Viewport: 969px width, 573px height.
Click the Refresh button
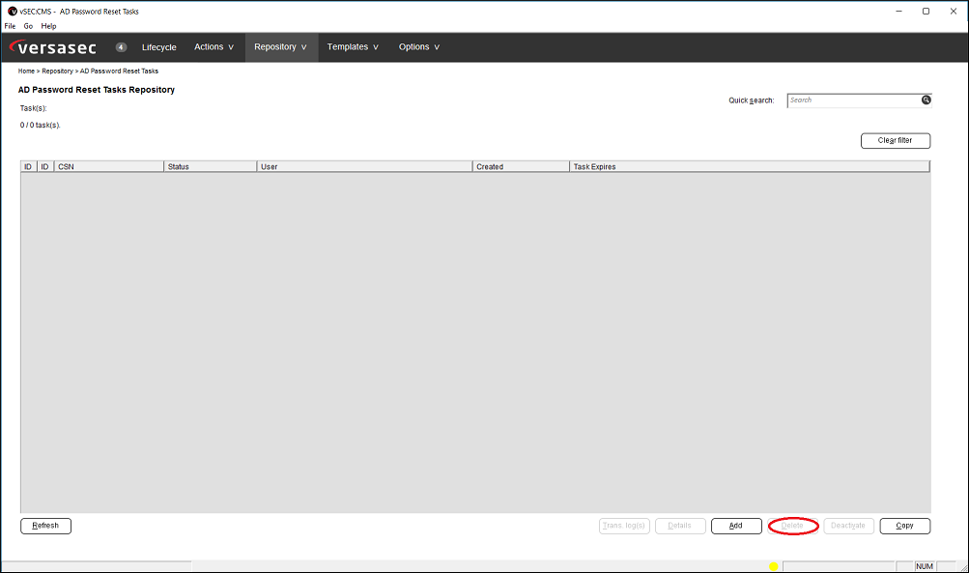pyautogui.click(x=45, y=526)
